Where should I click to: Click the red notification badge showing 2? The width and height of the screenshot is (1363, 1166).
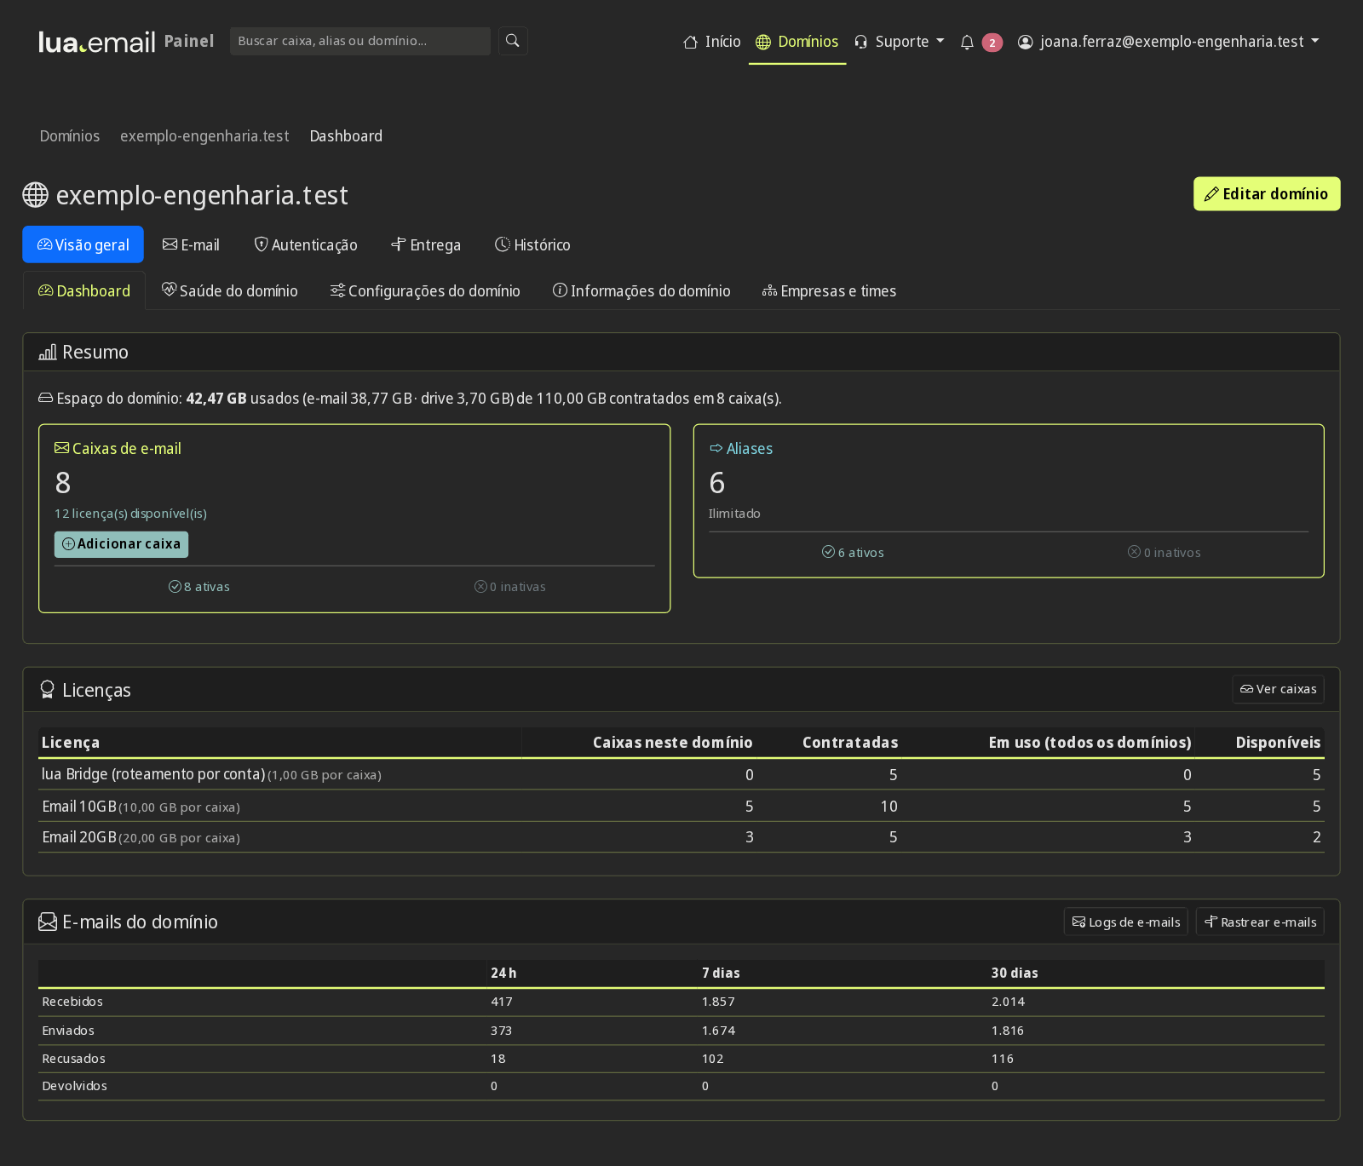click(x=992, y=43)
